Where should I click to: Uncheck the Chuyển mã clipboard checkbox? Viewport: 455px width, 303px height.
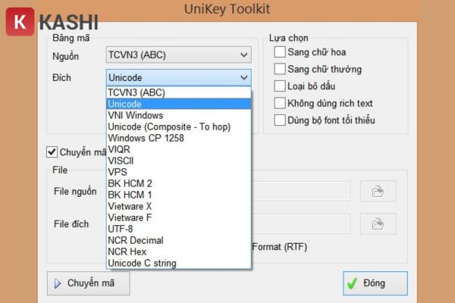pos(52,151)
